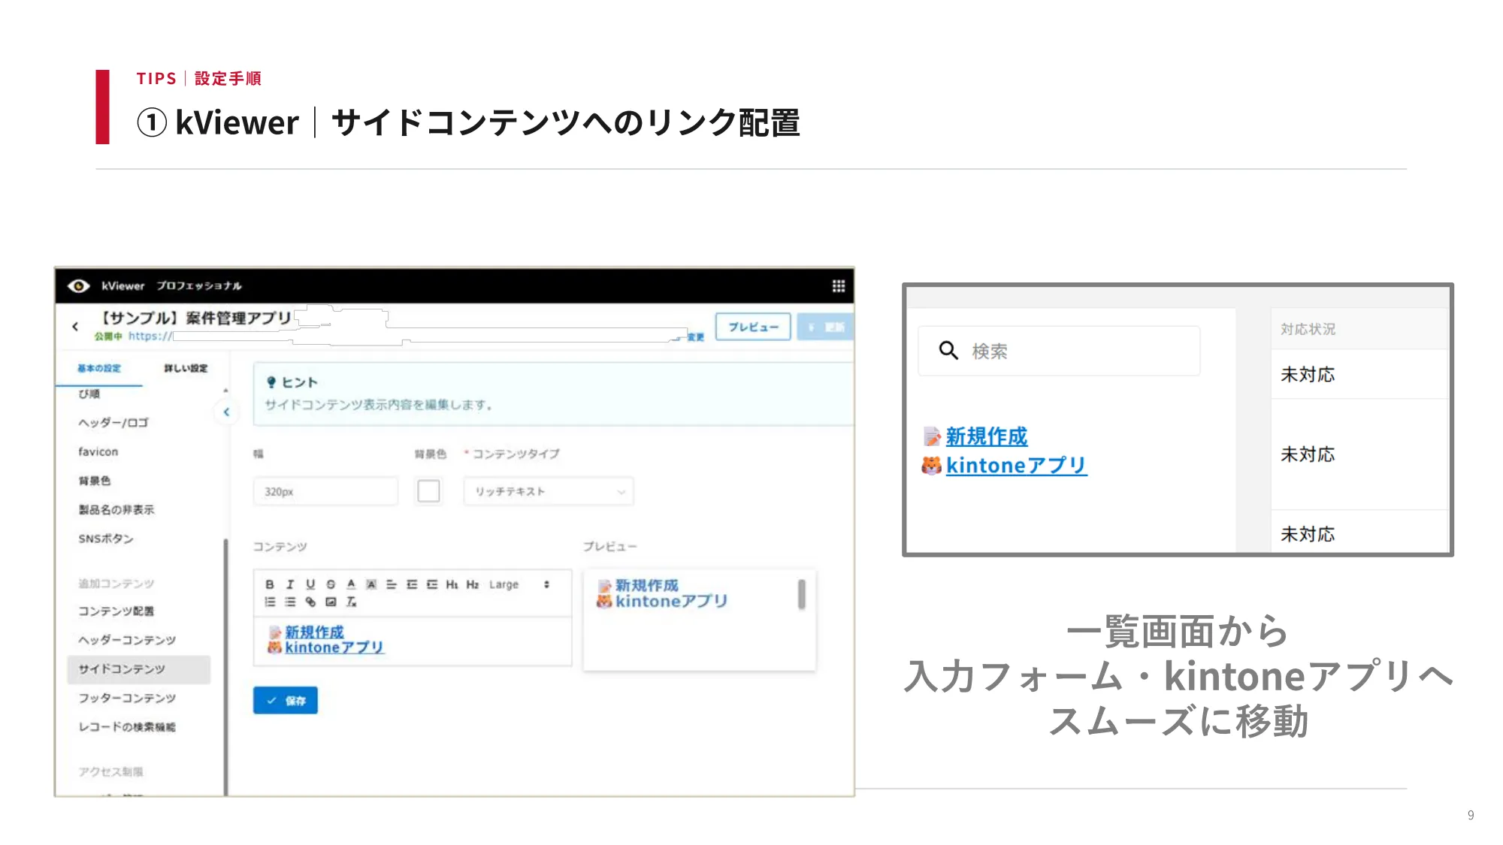Click the insert link icon
Image resolution: width=1503 pixels, height=845 pixels.
pos(310,602)
